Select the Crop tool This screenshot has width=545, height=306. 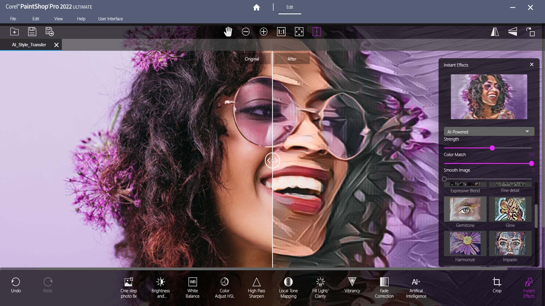click(x=497, y=285)
